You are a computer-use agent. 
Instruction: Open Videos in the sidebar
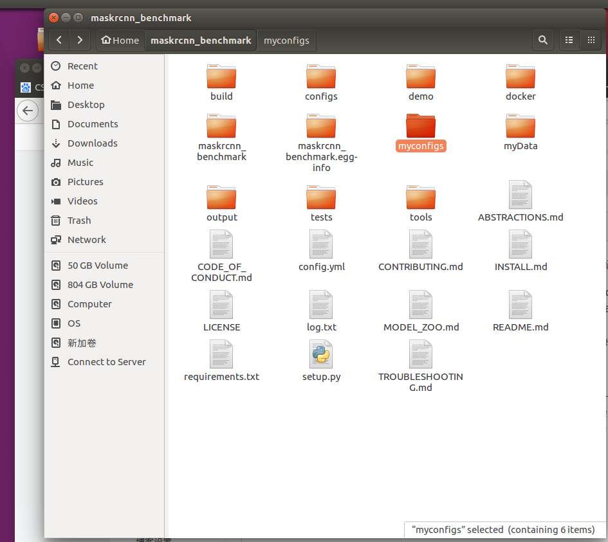tap(104, 201)
